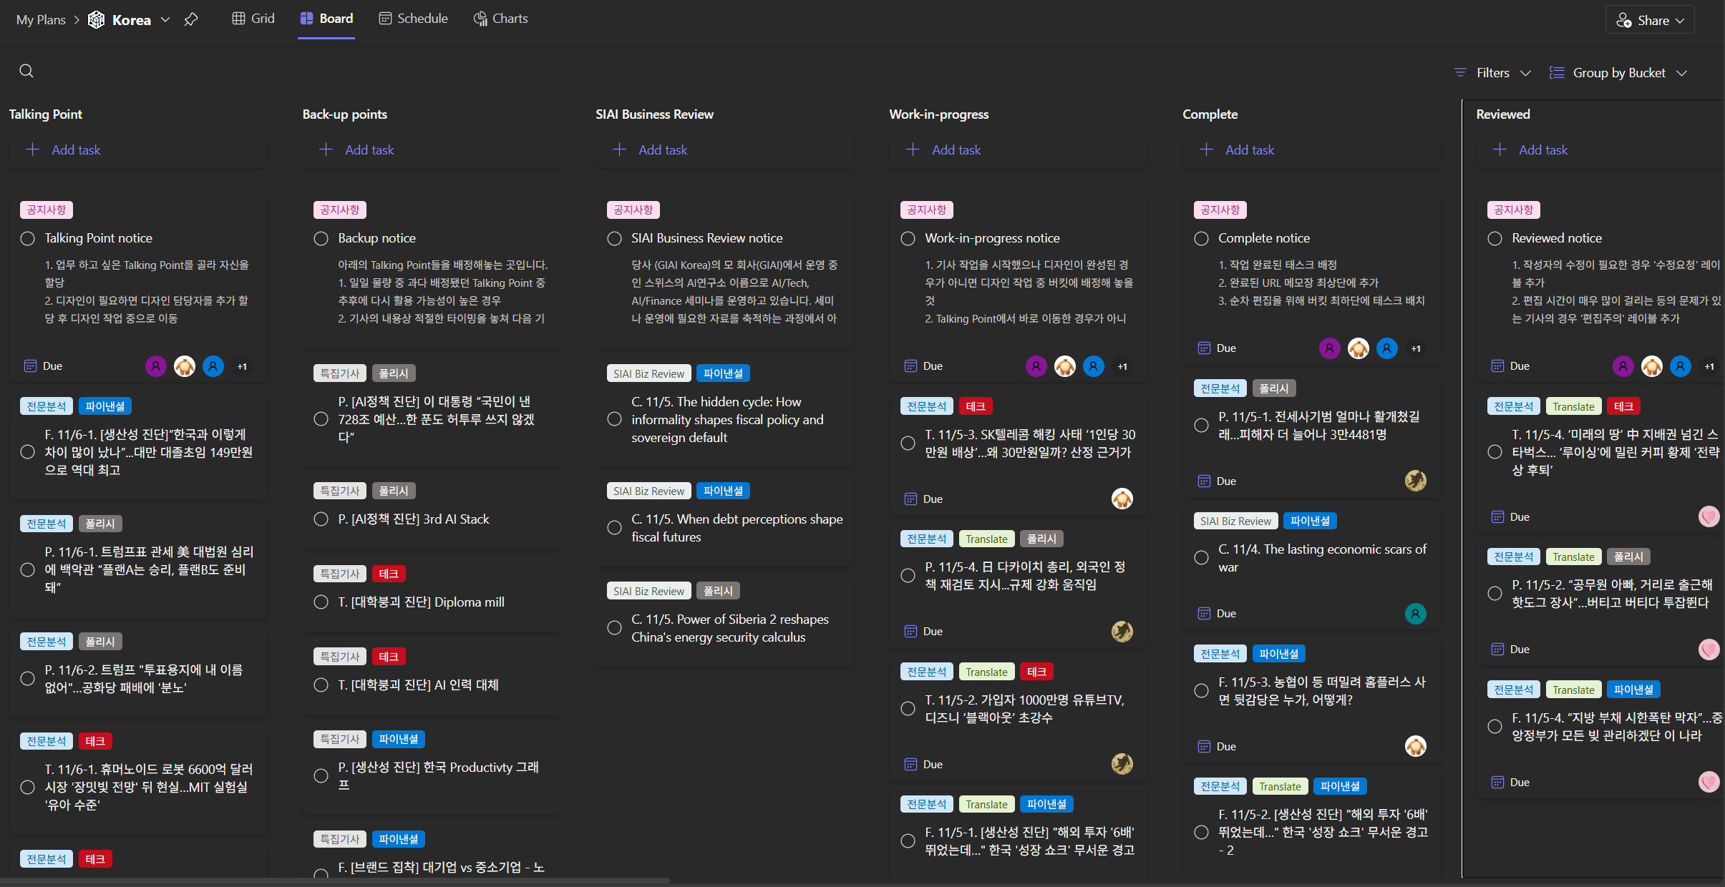
Task: Mark Talking Point notice as complete
Action: click(x=27, y=238)
